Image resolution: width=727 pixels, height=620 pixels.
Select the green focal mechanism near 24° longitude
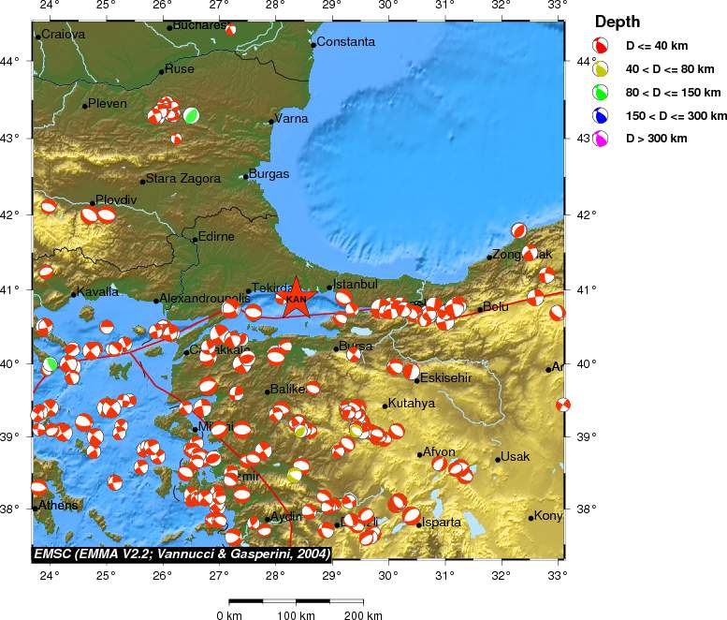pyautogui.click(x=51, y=363)
